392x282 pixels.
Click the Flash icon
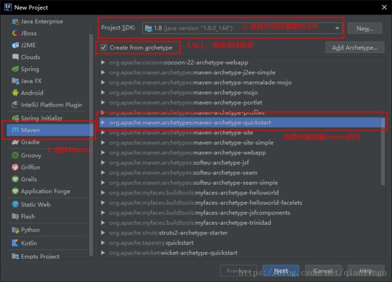[x=15, y=216]
